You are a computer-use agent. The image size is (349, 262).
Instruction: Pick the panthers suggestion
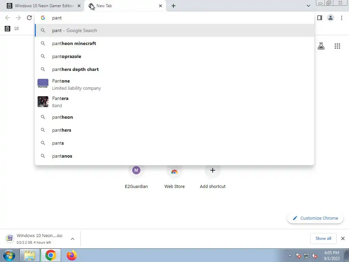click(174, 130)
